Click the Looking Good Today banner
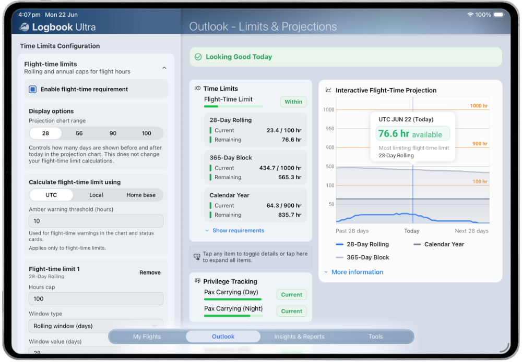This screenshot has height=362, width=522. point(346,57)
